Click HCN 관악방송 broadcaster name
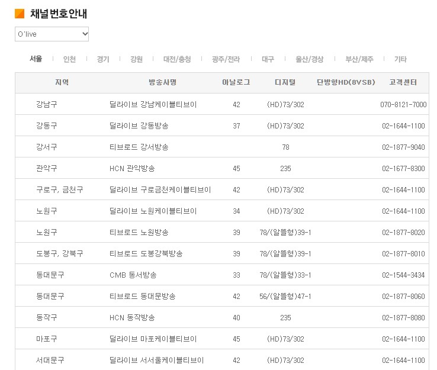437x370 pixels. pyautogui.click(x=132, y=168)
